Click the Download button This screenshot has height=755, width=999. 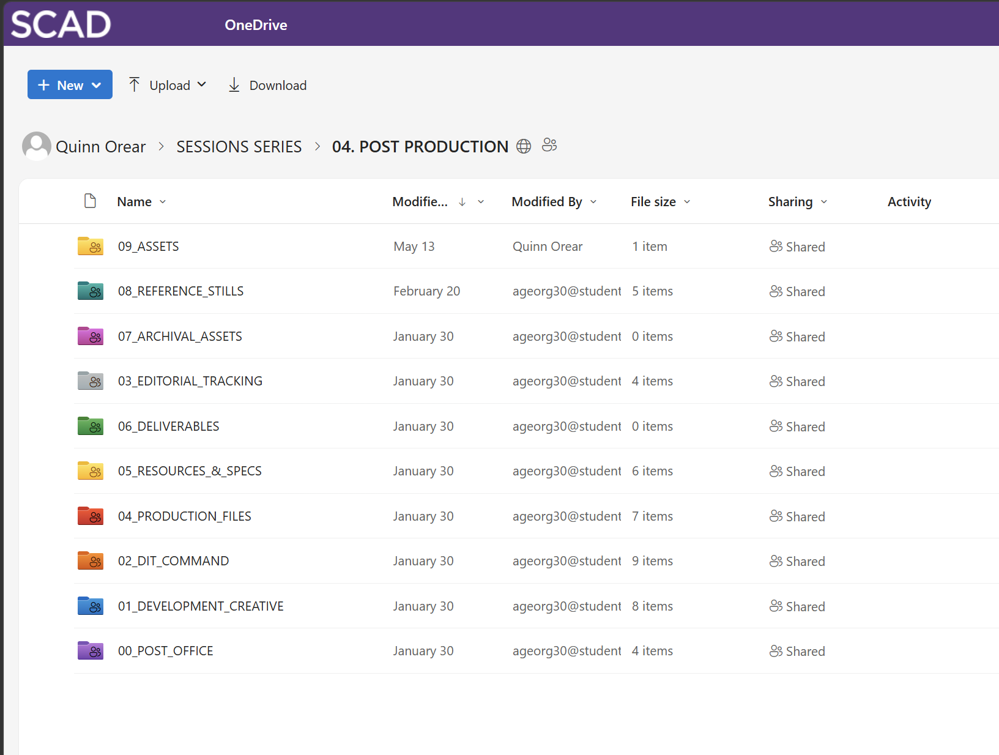267,85
